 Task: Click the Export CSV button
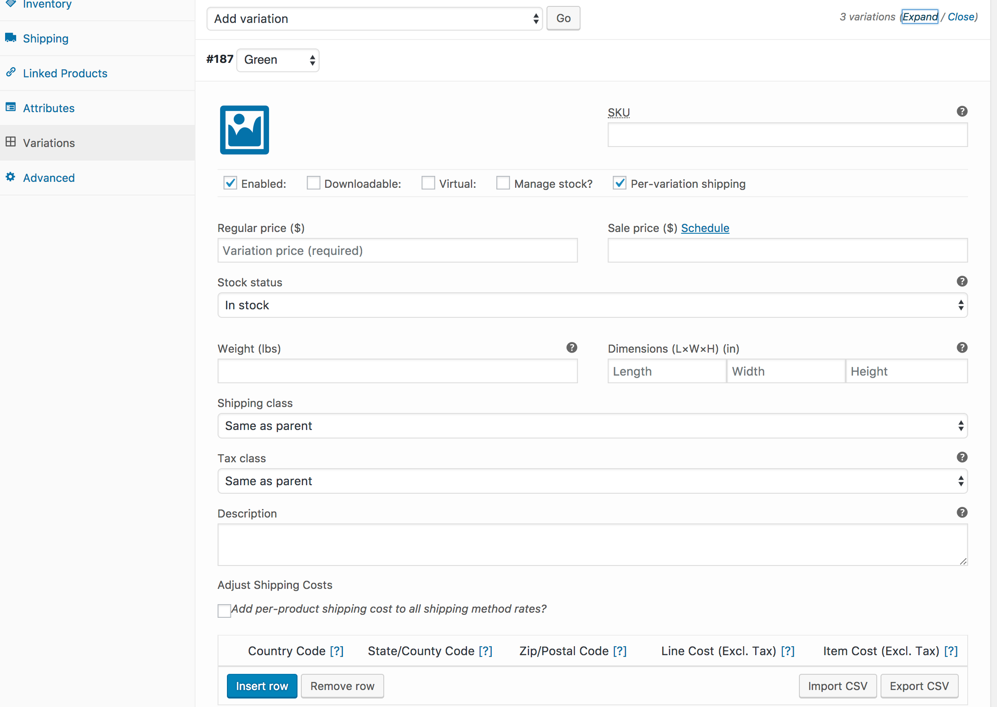click(x=919, y=686)
